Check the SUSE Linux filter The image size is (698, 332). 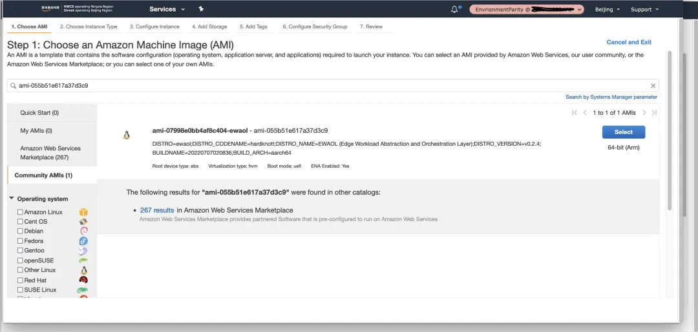tap(20, 290)
